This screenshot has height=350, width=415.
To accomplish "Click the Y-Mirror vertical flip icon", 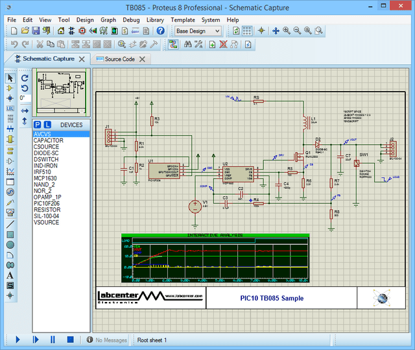I will [x=25, y=121].
